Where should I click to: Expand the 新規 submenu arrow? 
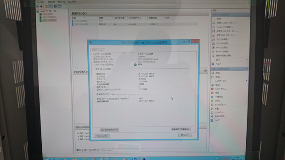[x=248, y=19]
